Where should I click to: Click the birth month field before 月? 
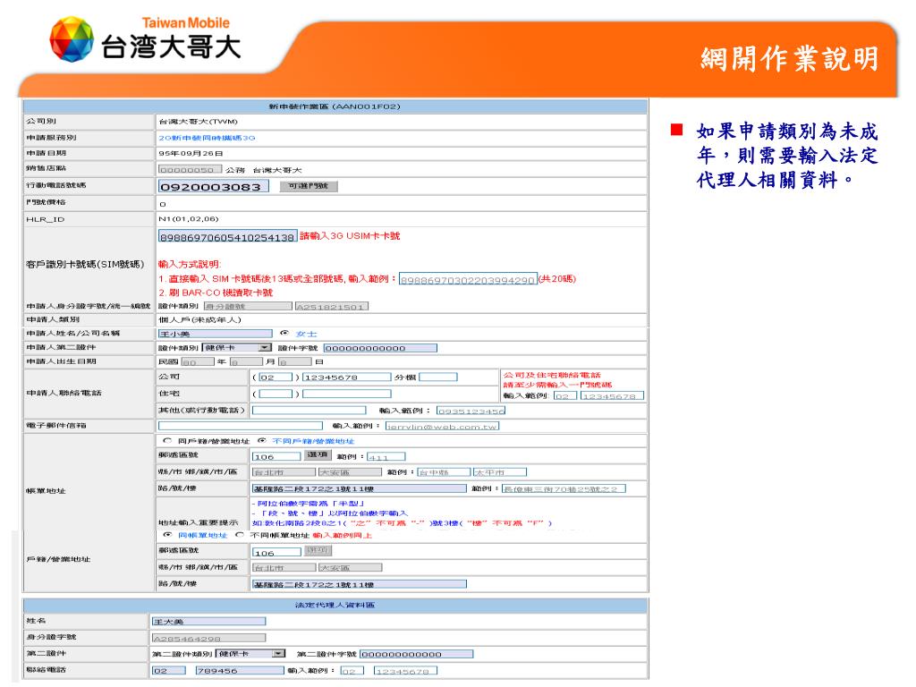tap(247, 362)
